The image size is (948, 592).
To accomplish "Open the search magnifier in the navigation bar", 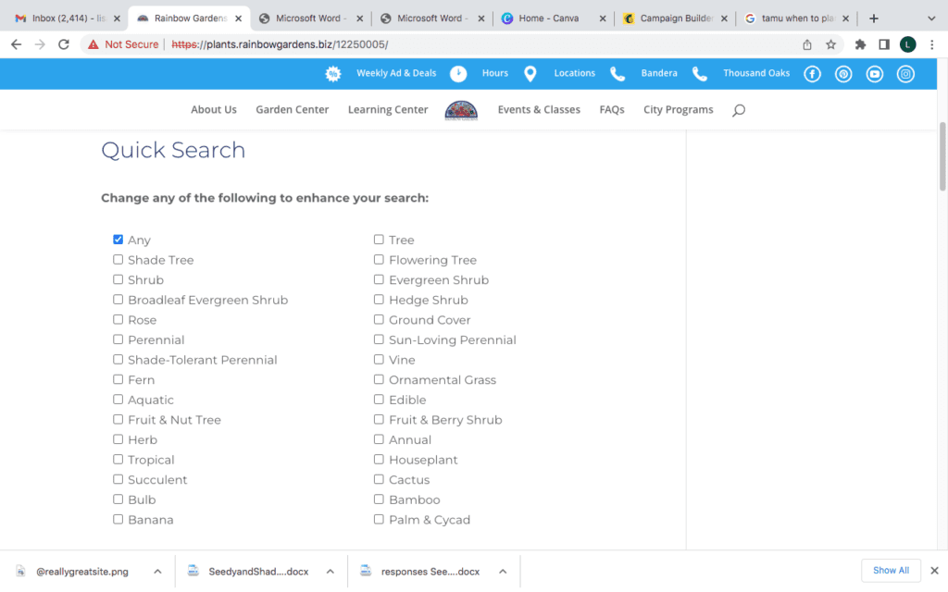I will coord(738,109).
